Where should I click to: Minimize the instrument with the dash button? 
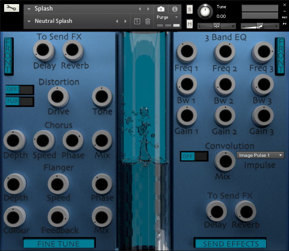pyautogui.click(x=284, y=11)
